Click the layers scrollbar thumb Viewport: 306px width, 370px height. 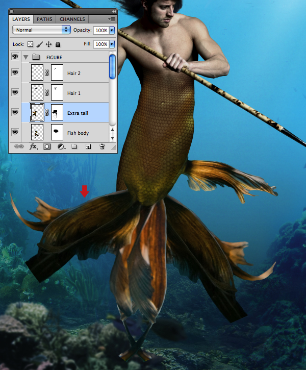112,66
